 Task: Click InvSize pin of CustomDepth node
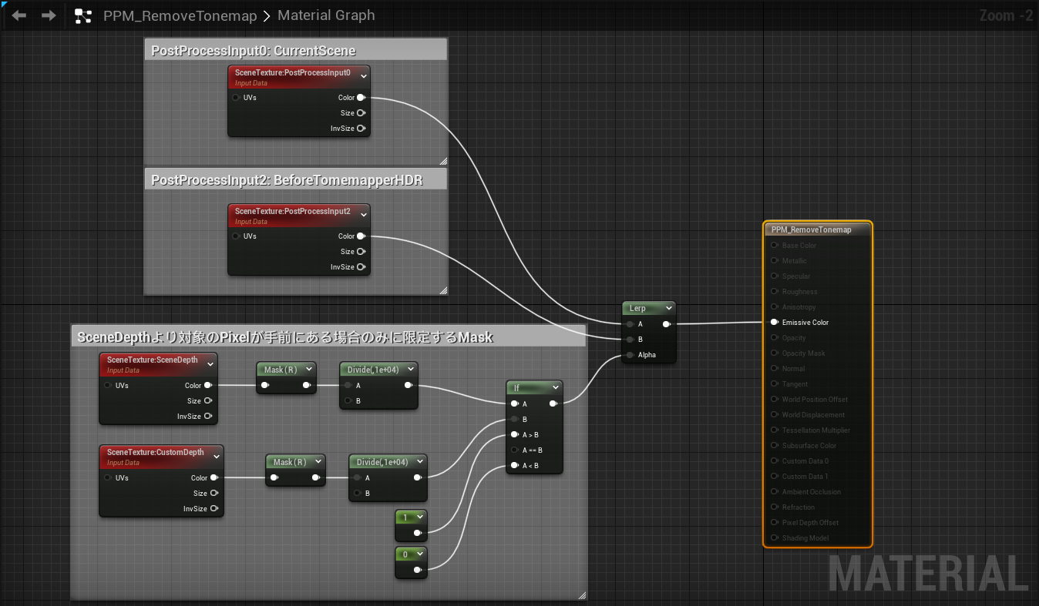[214, 509]
